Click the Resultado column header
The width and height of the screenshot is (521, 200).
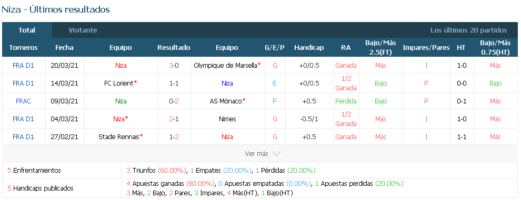(174, 47)
